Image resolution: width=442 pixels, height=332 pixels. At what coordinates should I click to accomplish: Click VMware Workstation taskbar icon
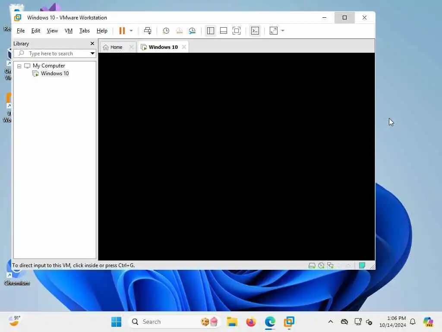click(289, 322)
